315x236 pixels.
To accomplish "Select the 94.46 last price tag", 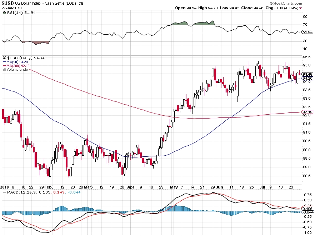I will point(307,74).
